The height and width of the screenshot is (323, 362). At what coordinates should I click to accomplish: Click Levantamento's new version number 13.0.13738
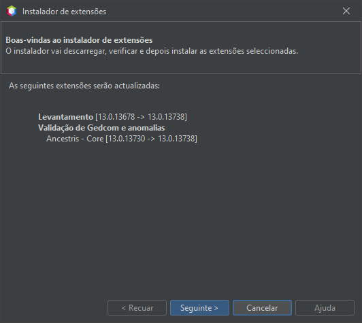click(166, 117)
